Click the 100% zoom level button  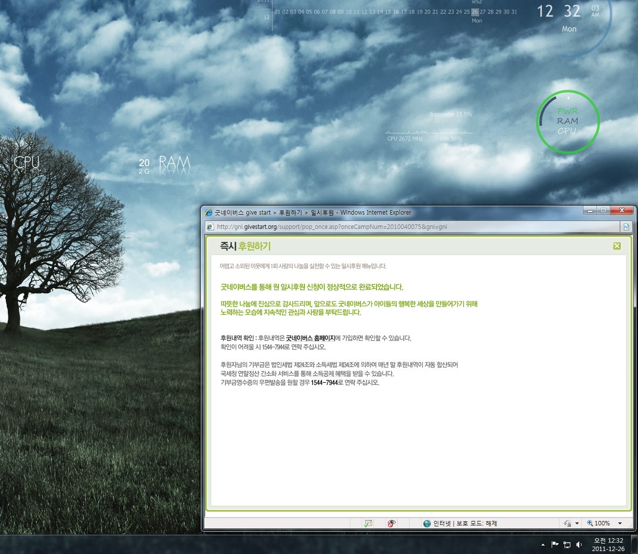click(598, 523)
